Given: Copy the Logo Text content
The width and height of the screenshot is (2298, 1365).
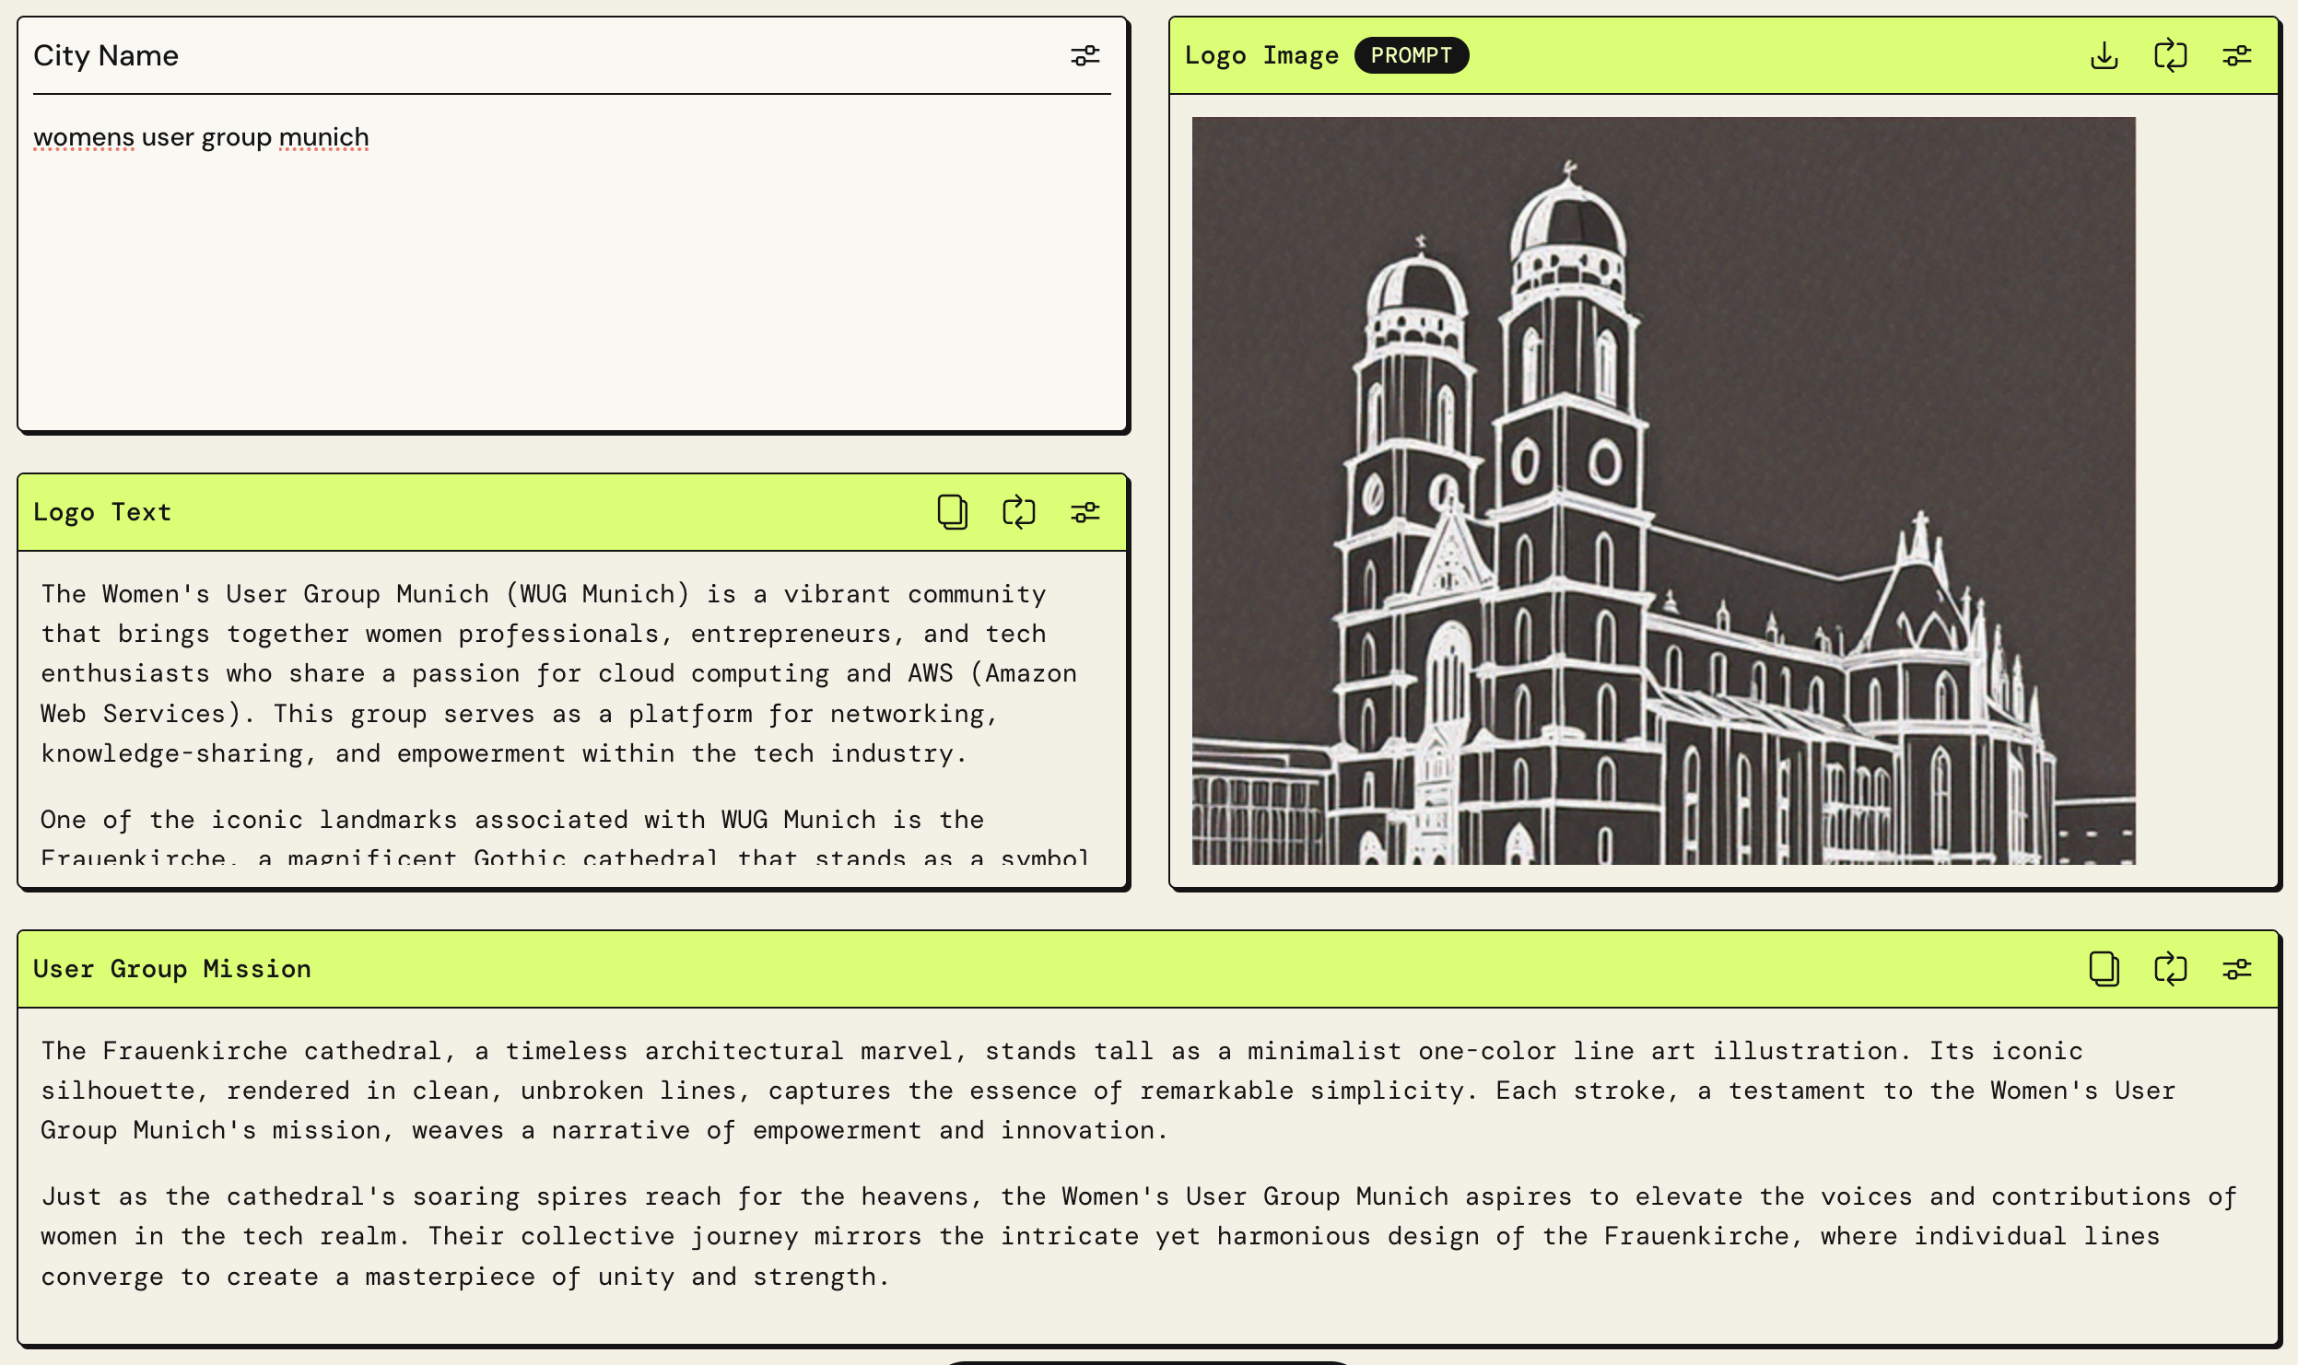Looking at the screenshot, I should click(x=952, y=512).
